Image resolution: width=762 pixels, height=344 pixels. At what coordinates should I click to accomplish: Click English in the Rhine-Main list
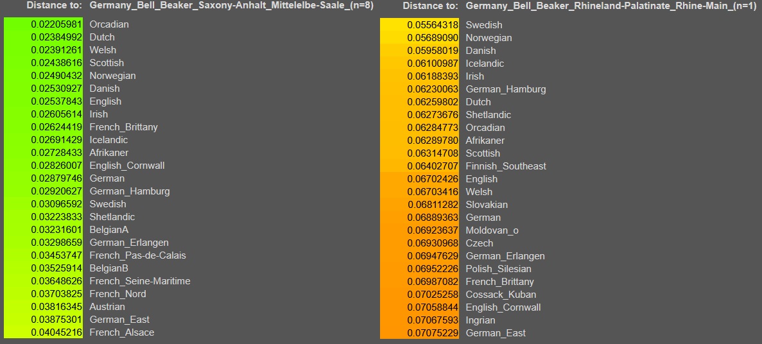point(481,179)
